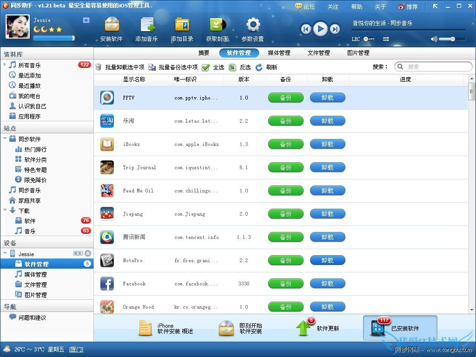Image resolution: width=476 pixels, height=357 pixels.
Task: Back up the PPTV app
Action: 285,98
